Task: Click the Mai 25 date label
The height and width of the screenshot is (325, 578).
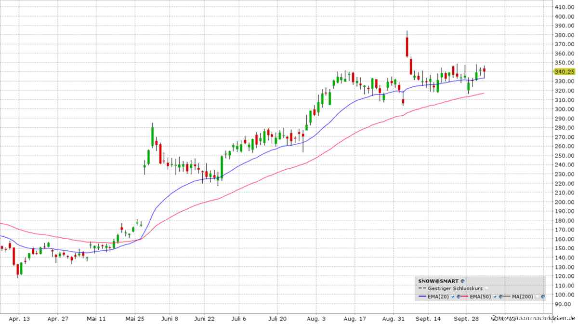Action: (x=135, y=319)
